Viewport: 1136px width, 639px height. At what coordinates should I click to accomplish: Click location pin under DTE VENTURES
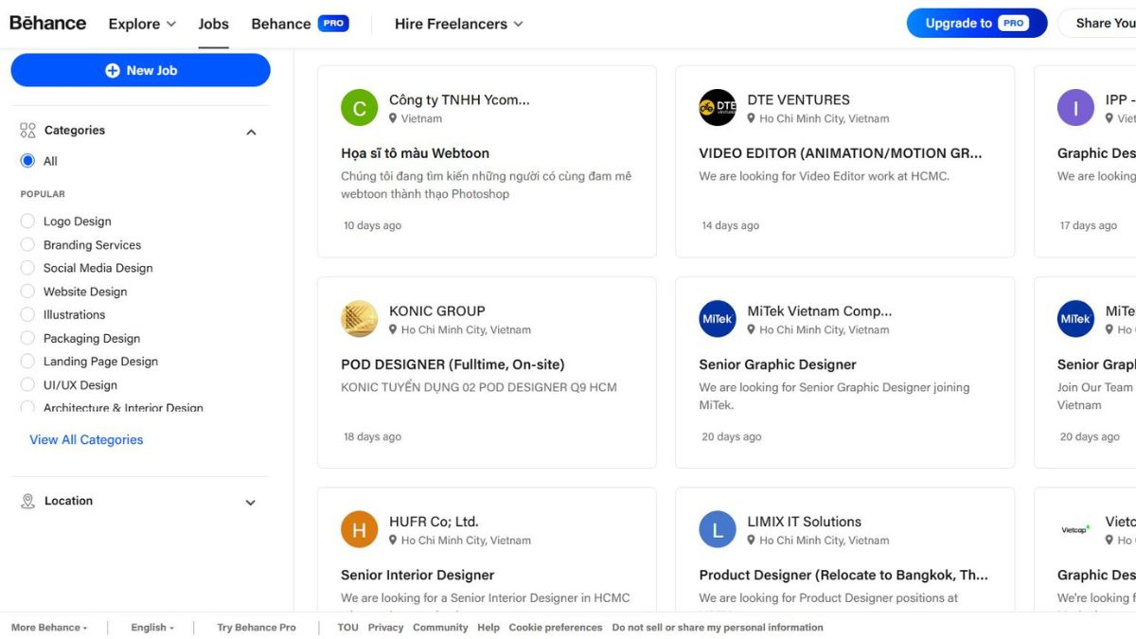752,118
